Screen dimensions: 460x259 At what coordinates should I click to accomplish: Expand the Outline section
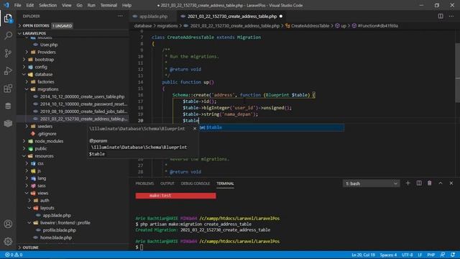point(73,247)
